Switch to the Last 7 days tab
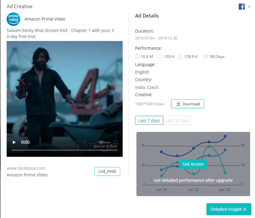This screenshot has height=218, width=255. [x=149, y=120]
